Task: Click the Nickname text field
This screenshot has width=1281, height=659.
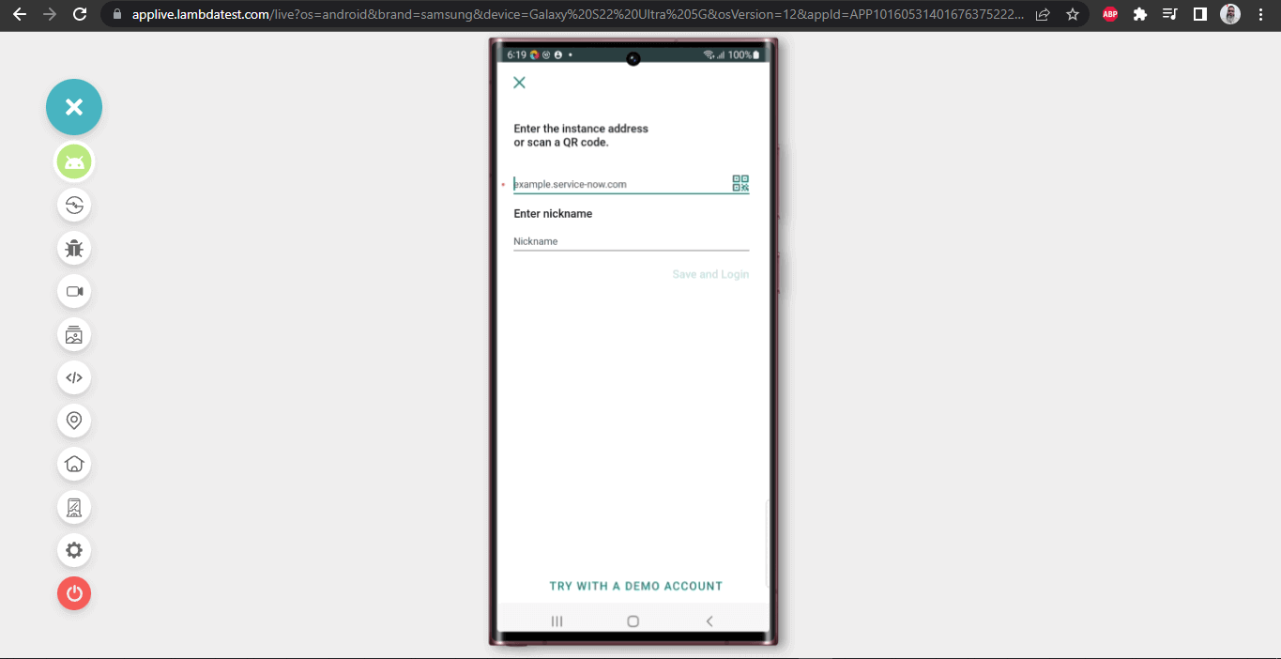Action: tap(631, 241)
